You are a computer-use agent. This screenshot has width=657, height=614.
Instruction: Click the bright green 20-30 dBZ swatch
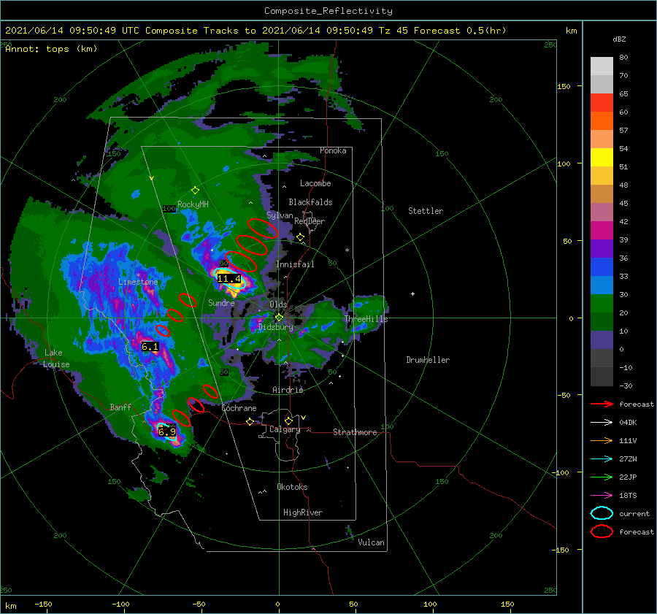pos(602,304)
